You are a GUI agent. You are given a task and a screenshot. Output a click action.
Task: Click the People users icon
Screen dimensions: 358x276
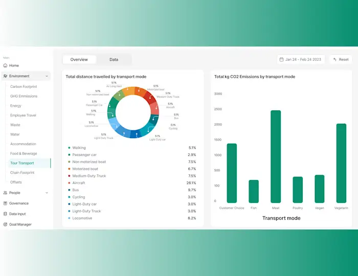pyautogui.click(x=5, y=193)
